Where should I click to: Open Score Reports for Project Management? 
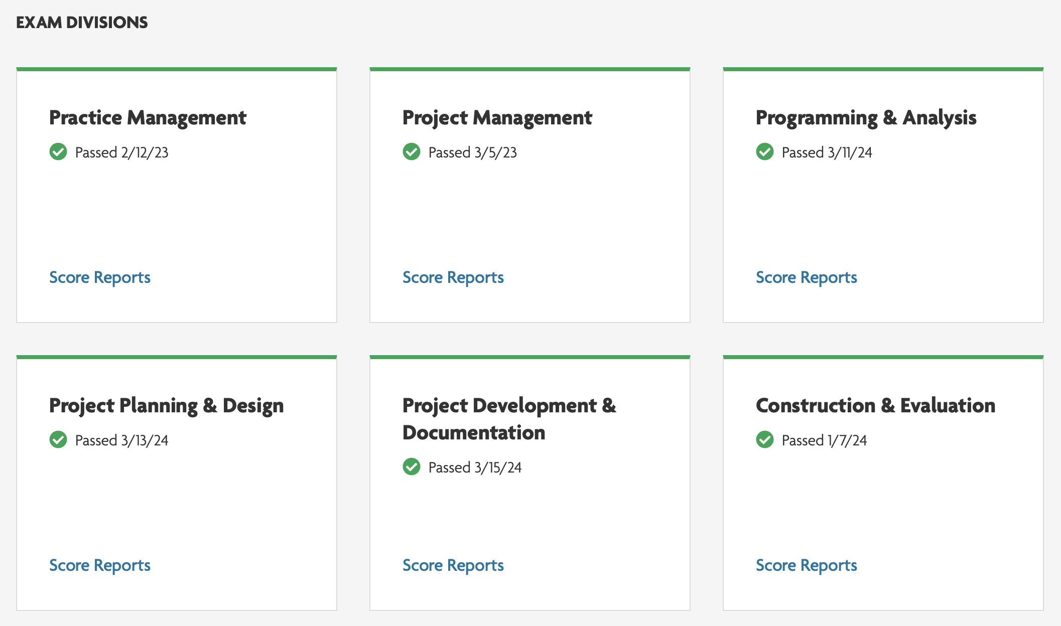pyautogui.click(x=453, y=277)
